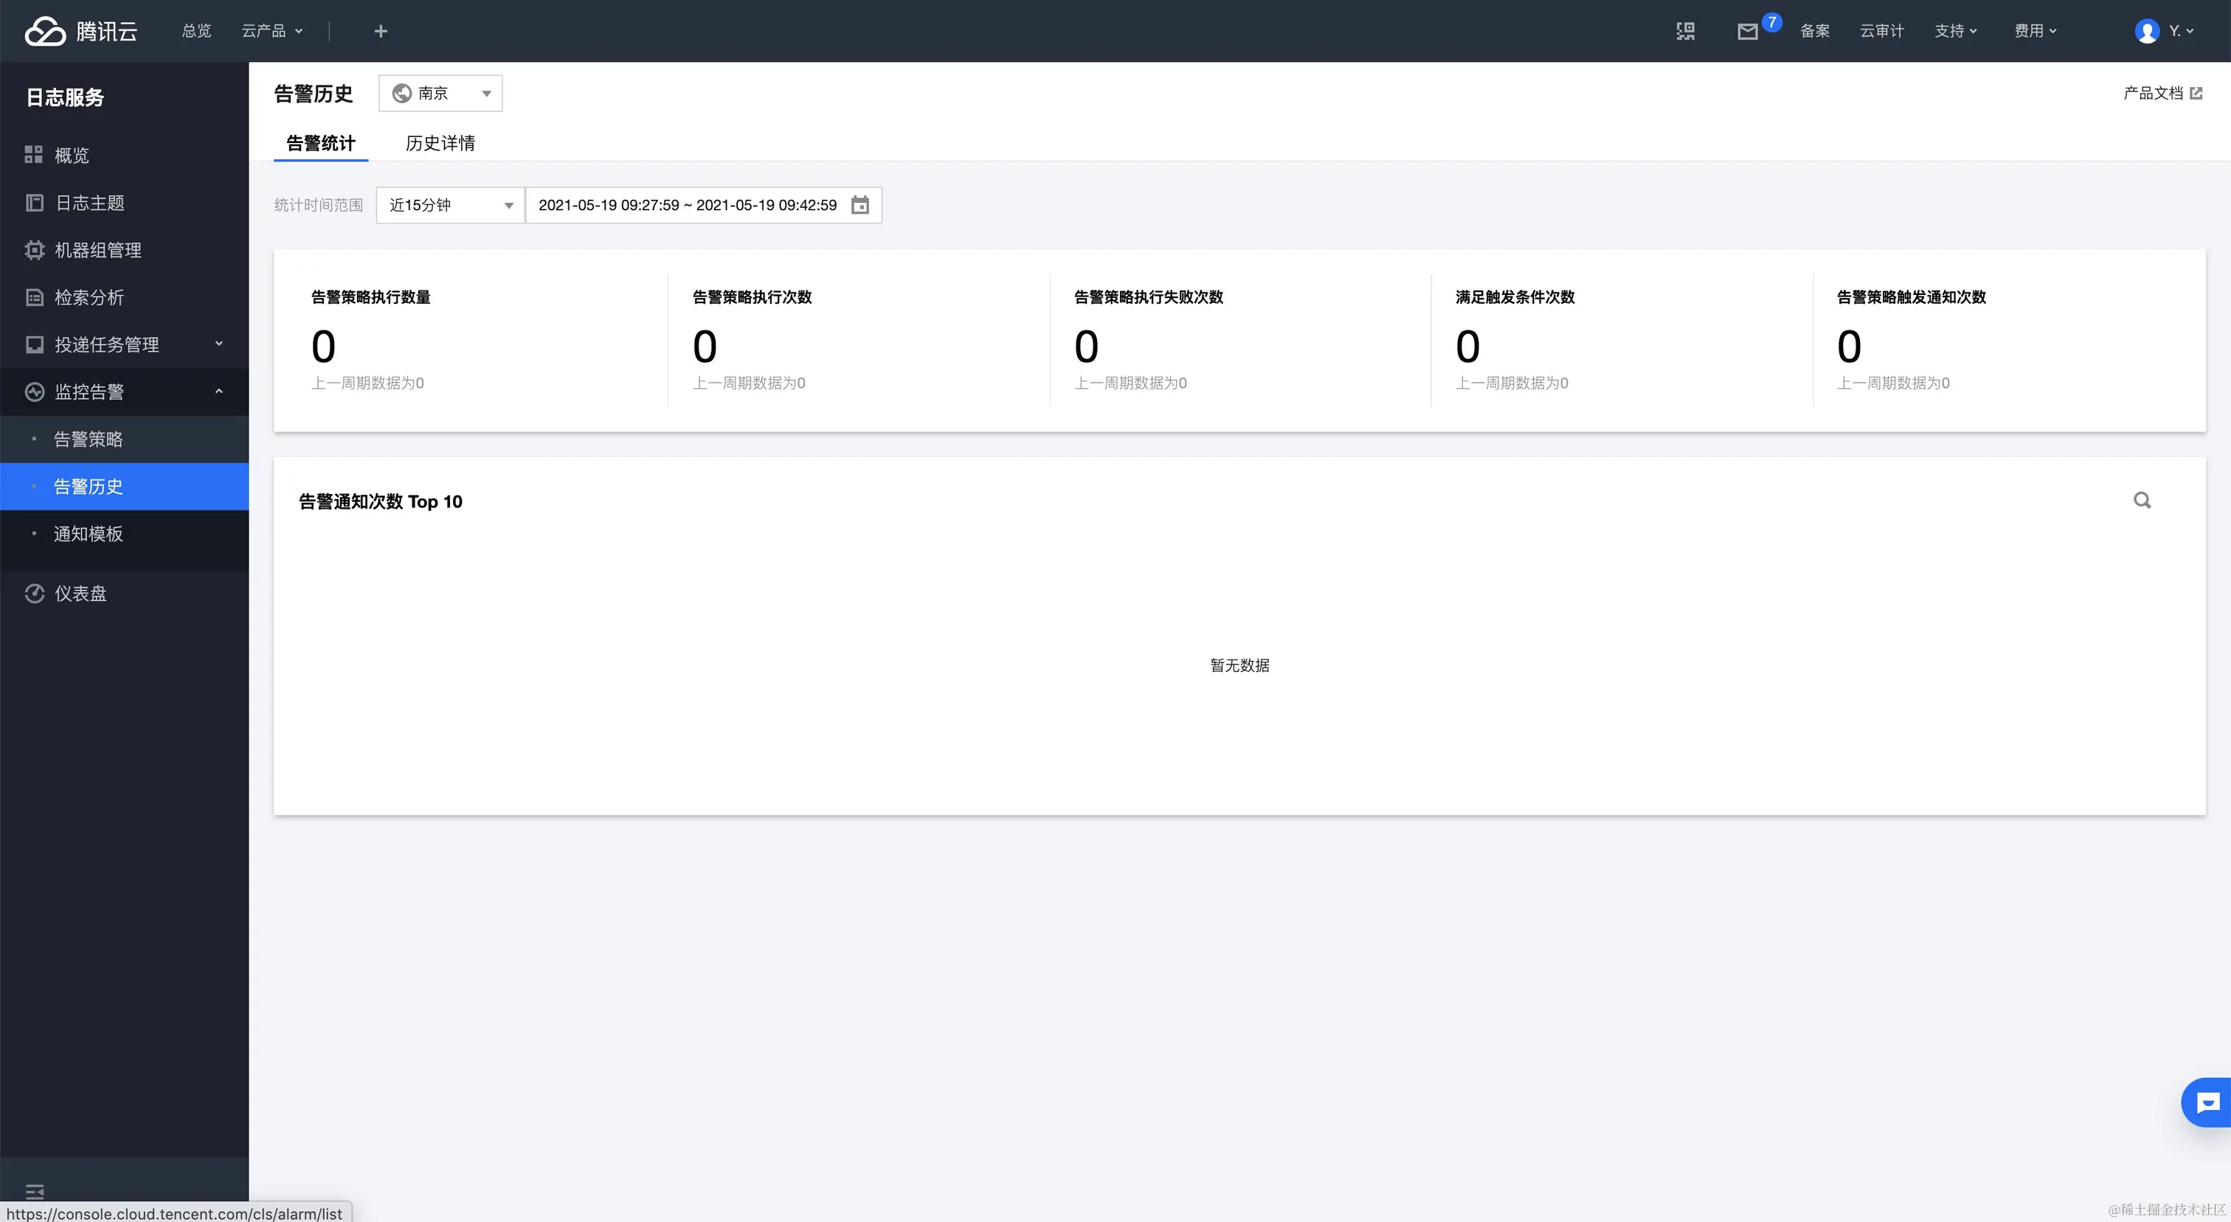Open the customer service chat bubble
The height and width of the screenshot is (1222, 2231).
(x=2207, y=1103)
